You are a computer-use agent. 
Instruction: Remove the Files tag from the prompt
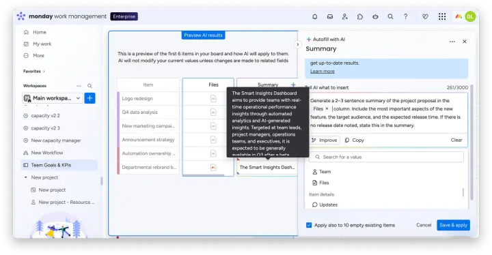327,108
